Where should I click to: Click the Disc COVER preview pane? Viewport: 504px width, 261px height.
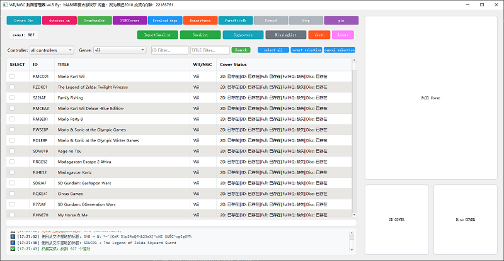[x=466, y=219]
